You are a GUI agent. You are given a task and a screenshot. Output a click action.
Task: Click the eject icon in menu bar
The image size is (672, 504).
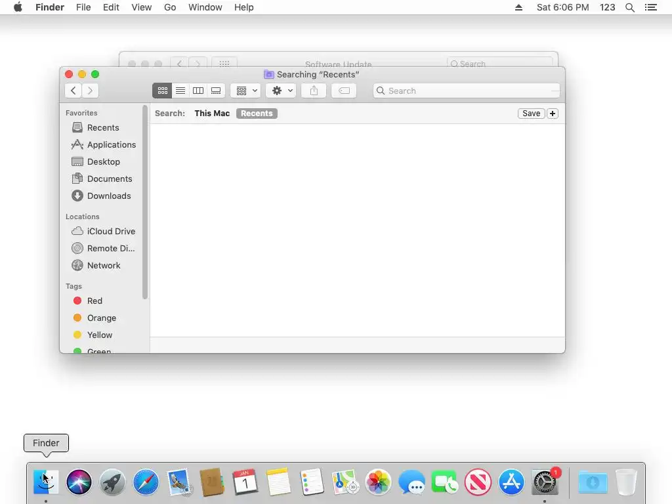[x=518, y=7]
